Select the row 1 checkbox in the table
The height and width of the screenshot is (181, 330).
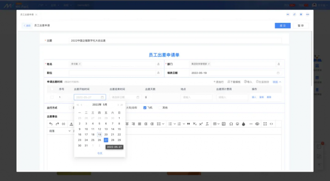click(52, 97)
